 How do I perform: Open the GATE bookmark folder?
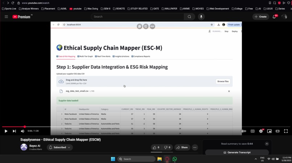(x=155, y=9)
